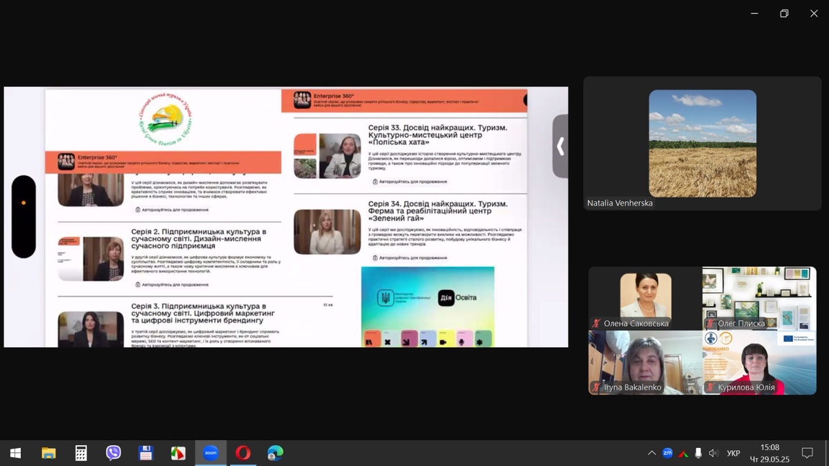The height and width of the screenshot is (466, 829).
Task: Click the muted mic icon for Олена Саковська
Action: coord(596,324)
